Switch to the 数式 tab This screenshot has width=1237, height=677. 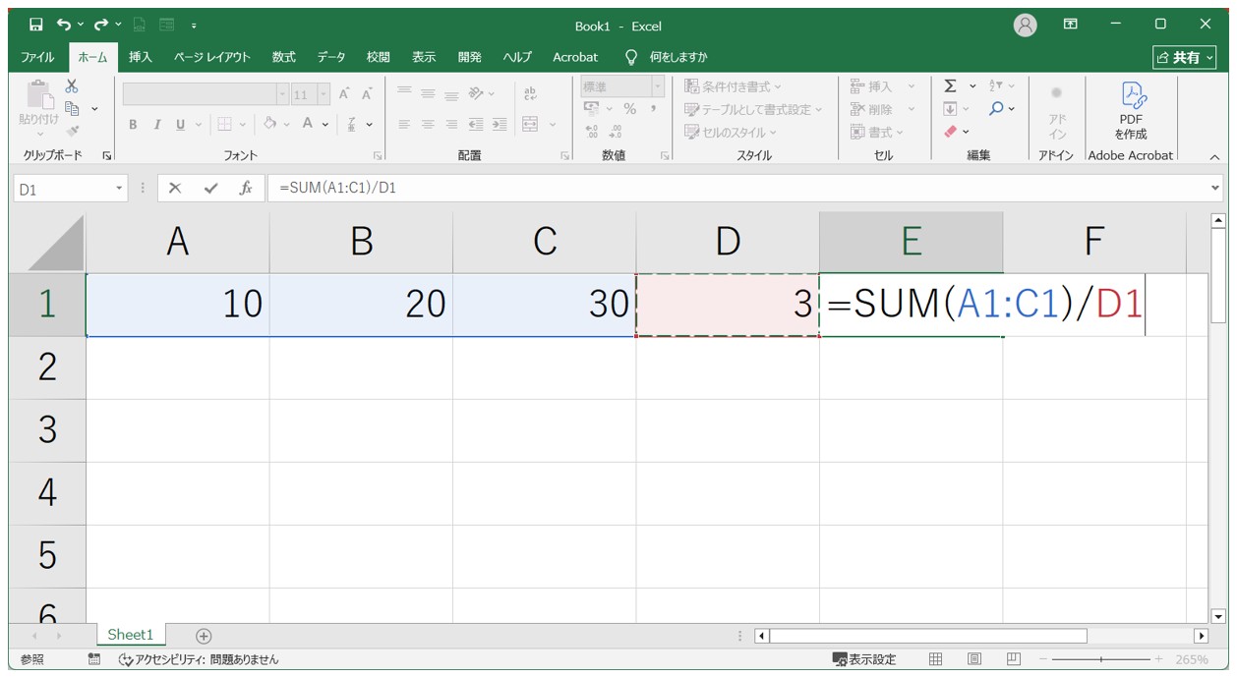pyautogui.click(x=284, y=57)
